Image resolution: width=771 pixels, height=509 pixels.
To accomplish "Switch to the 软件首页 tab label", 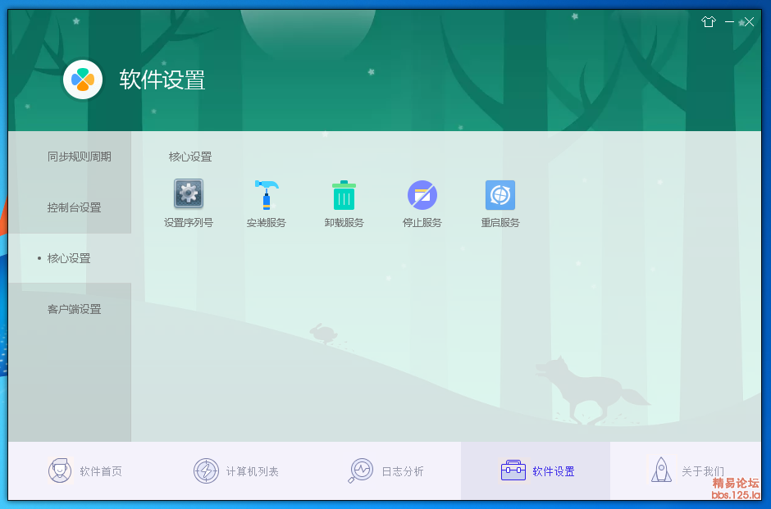I will click(101, 471).
